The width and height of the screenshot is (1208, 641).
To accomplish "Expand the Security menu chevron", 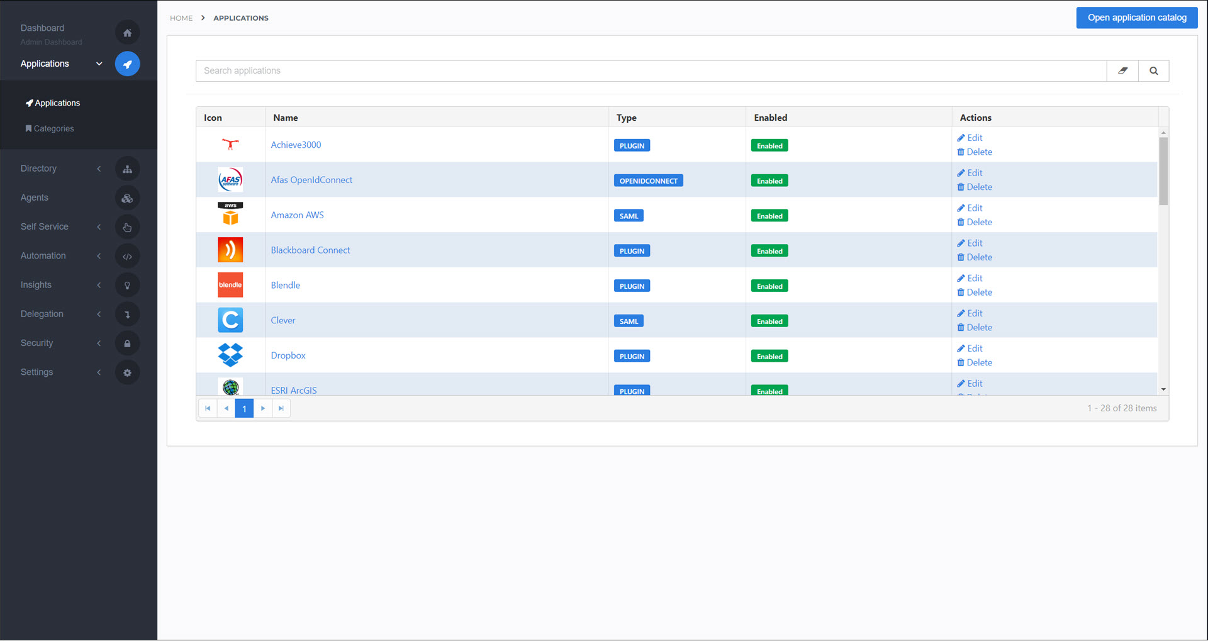I will coord(99,343).
